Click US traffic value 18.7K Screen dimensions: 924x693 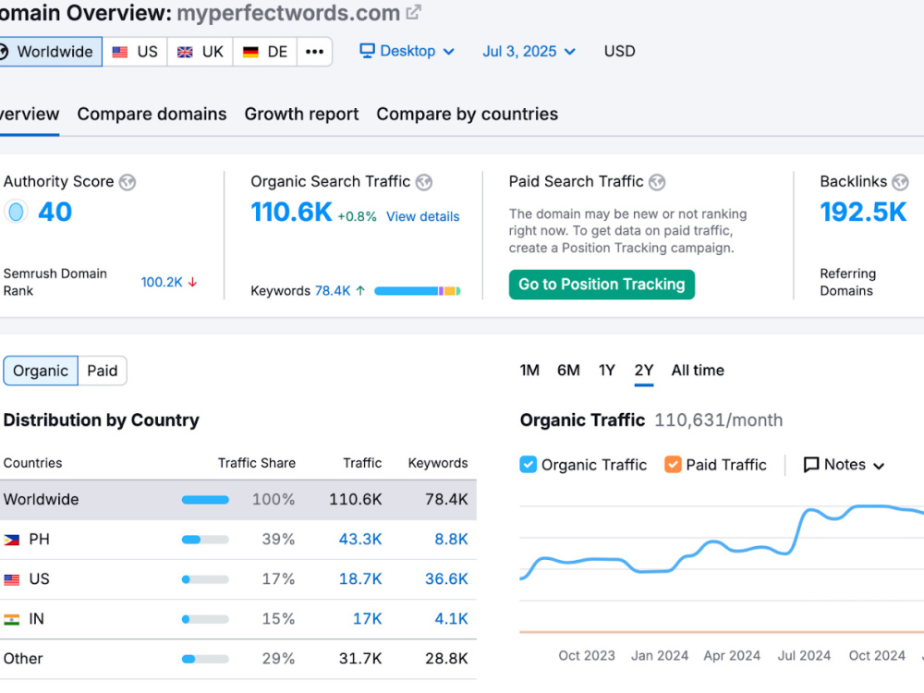click(x=360, y=579)
